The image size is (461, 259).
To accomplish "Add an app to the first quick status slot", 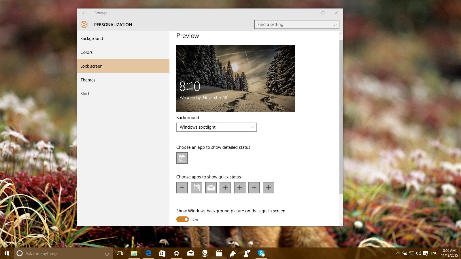I will pos(182,188).
